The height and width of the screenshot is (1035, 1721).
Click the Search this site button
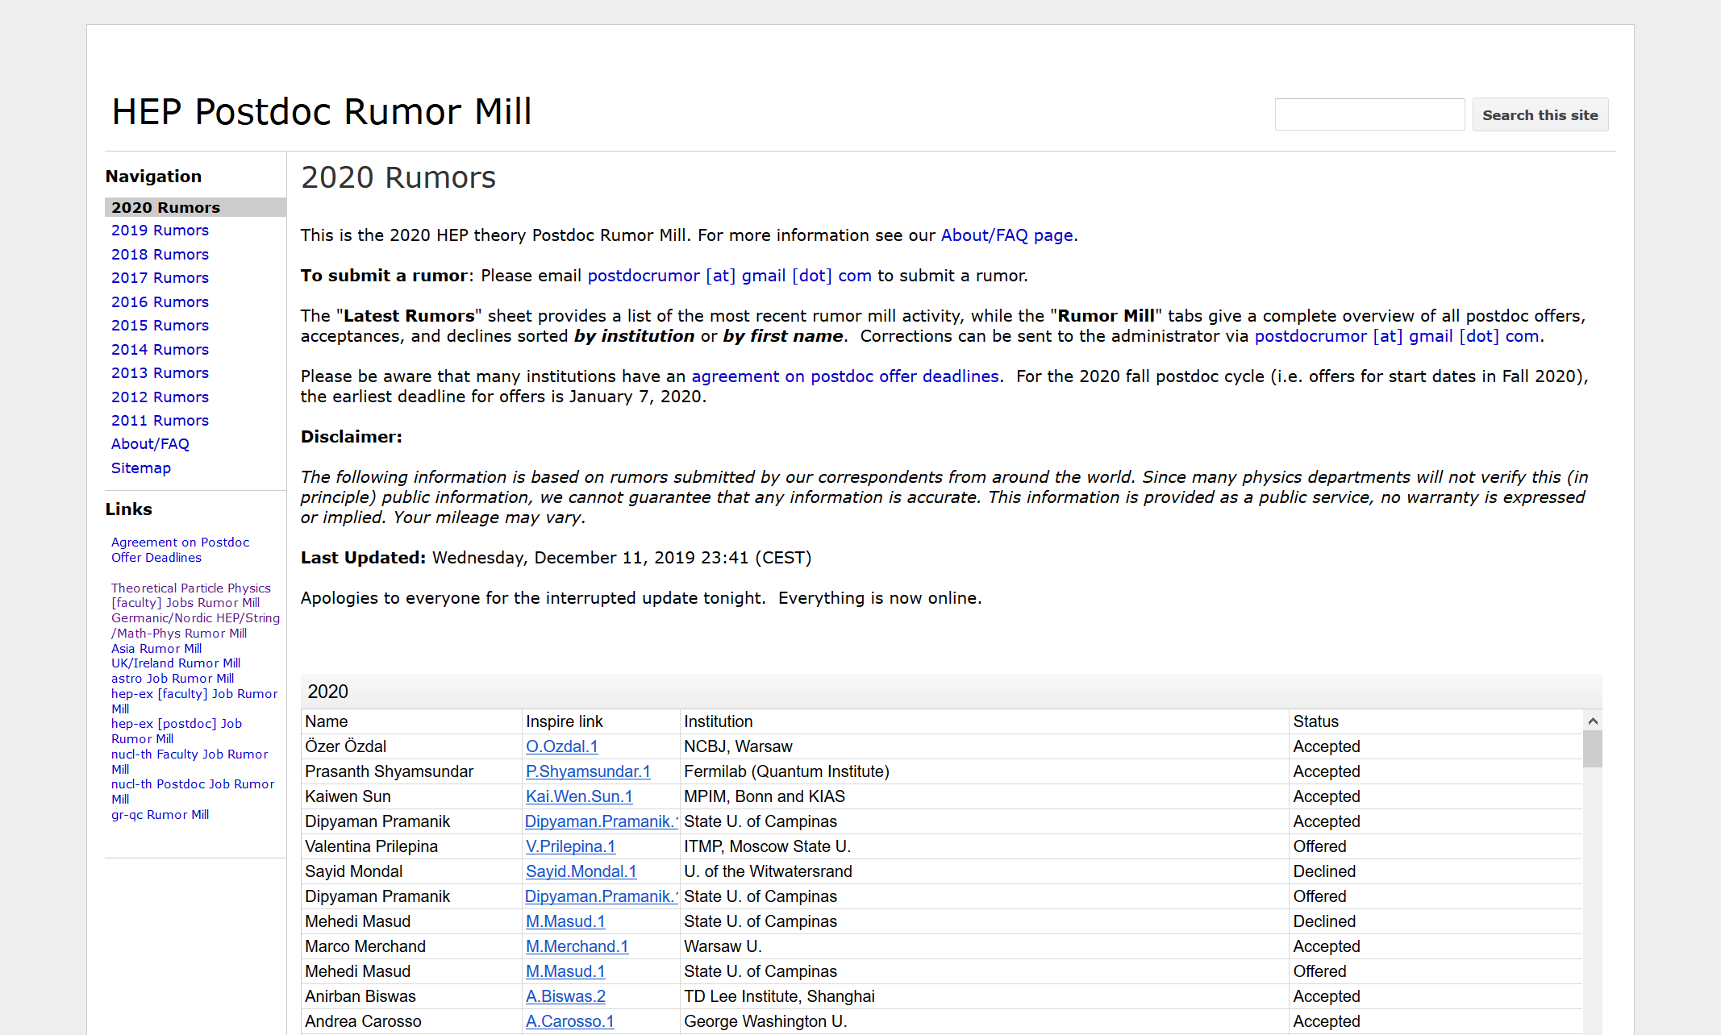click(1540, 114)
